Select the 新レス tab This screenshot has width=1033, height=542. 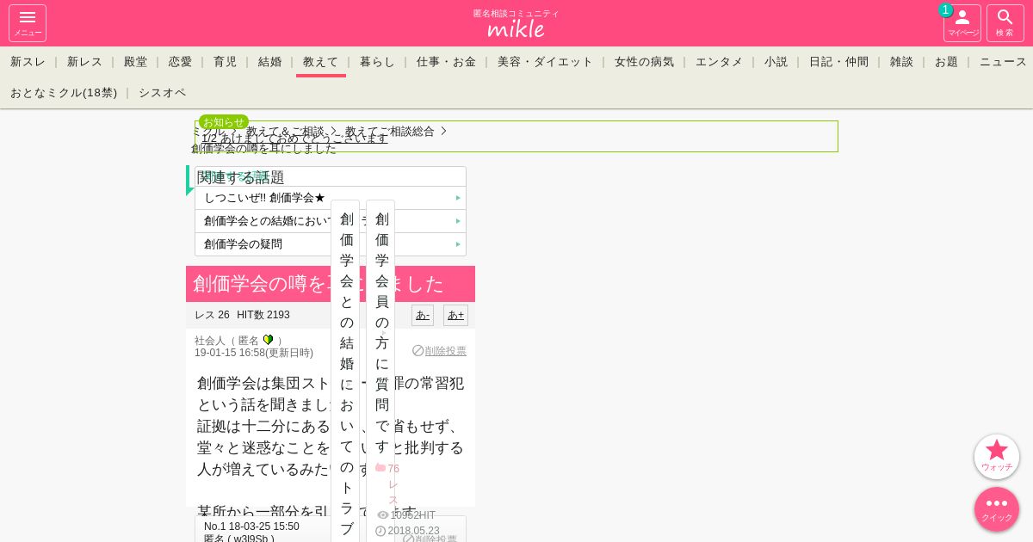pos(85,62)
